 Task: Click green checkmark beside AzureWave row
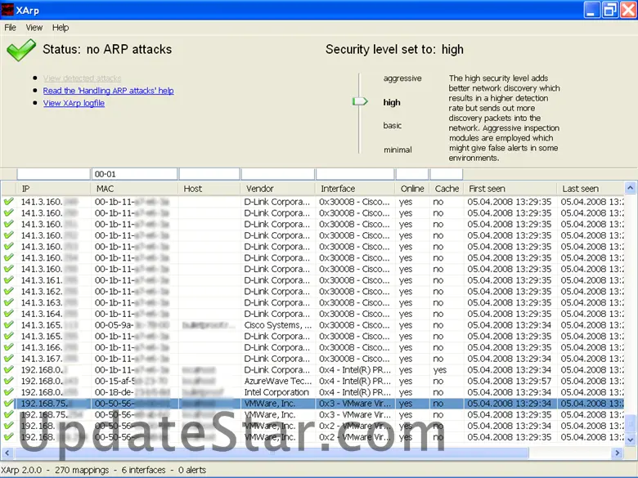[9, 381]
